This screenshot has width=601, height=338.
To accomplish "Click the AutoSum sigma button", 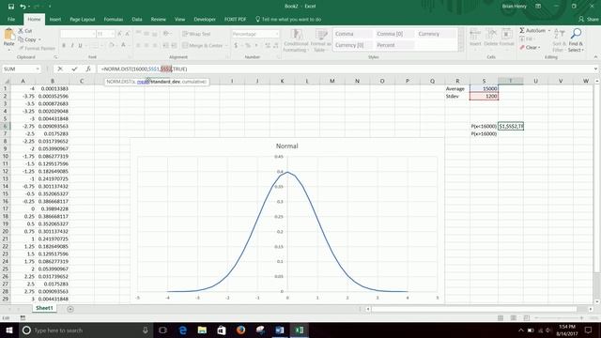I will click(532, 30).
